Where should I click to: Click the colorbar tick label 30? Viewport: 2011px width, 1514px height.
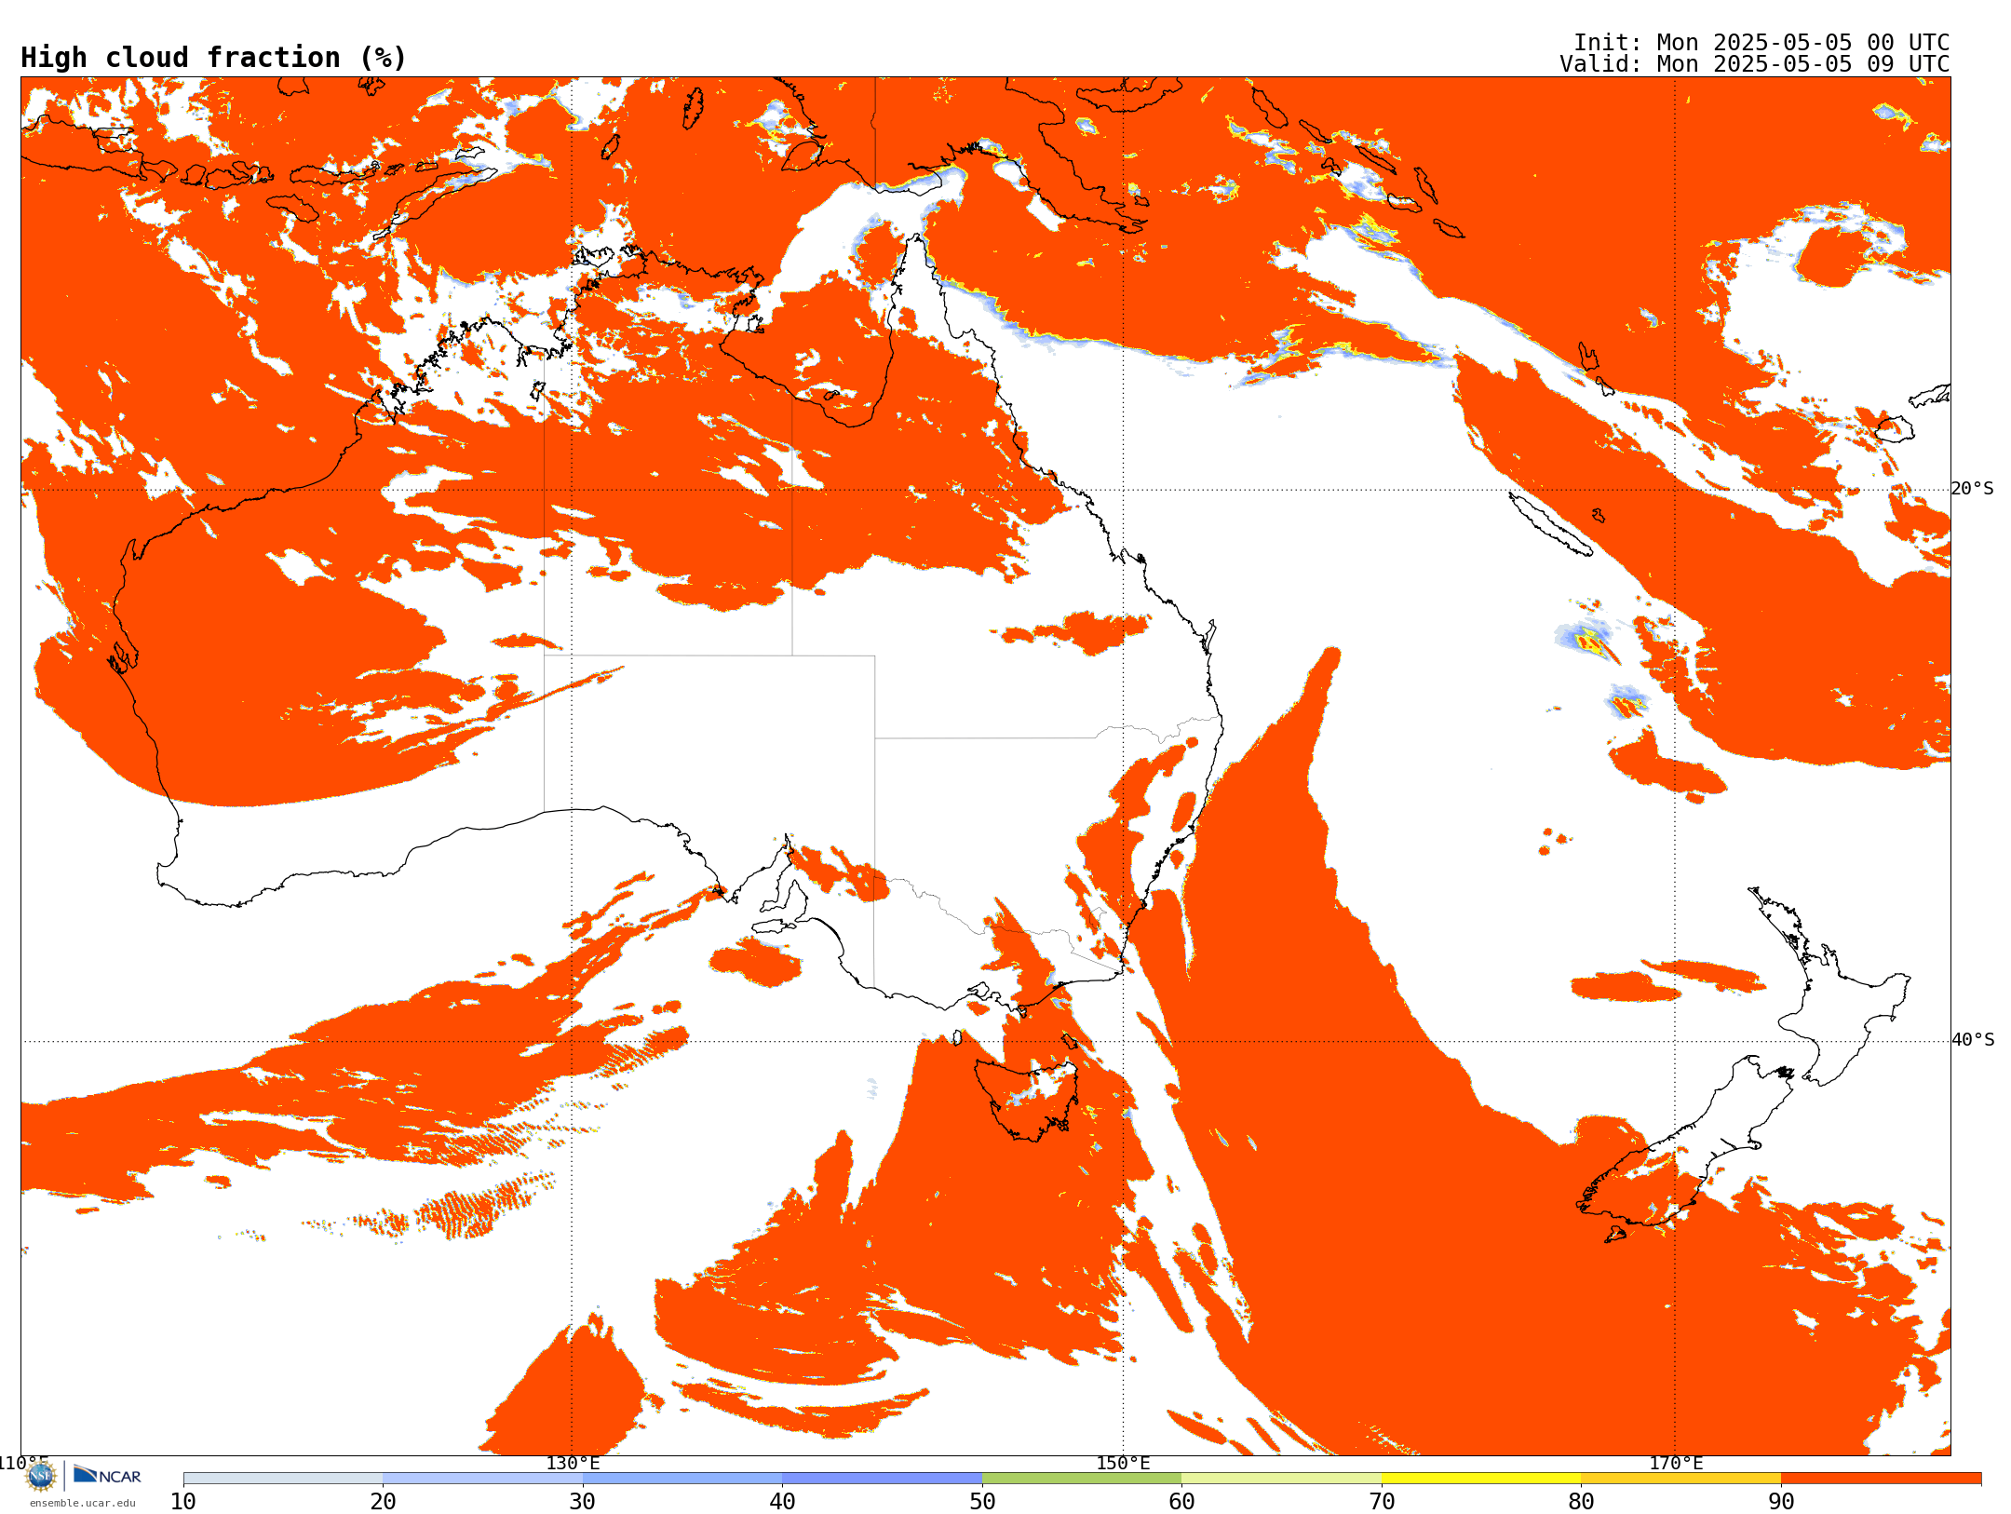(583, 1501)
